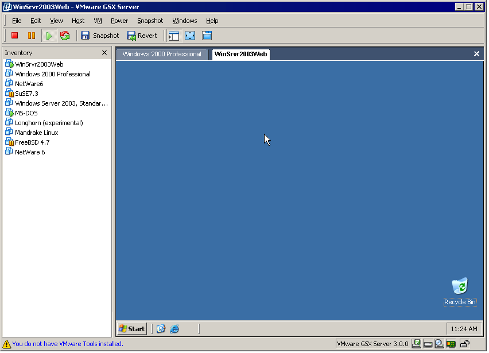Launch Internet Explorer from quick launch

click(x=174, y=329)
